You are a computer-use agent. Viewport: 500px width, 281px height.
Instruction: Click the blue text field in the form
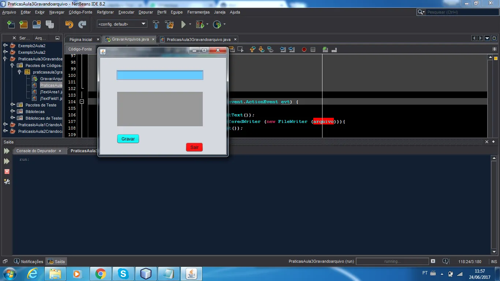[160, 75]
